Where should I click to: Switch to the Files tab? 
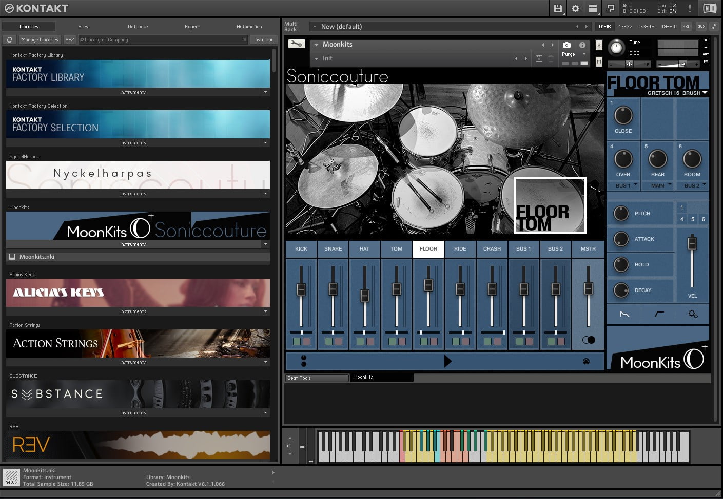83,26
